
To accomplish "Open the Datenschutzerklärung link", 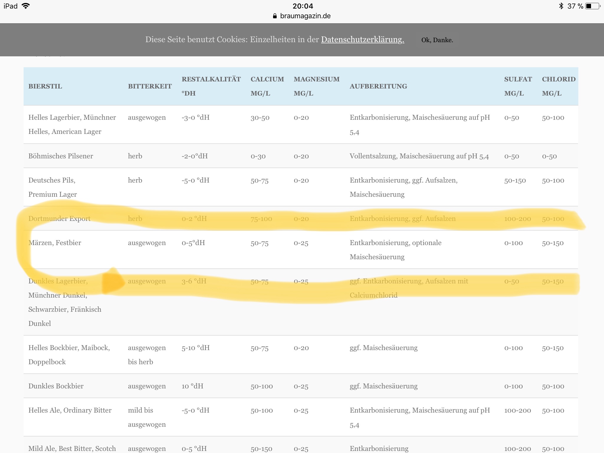I will click(x=362, y=40).
